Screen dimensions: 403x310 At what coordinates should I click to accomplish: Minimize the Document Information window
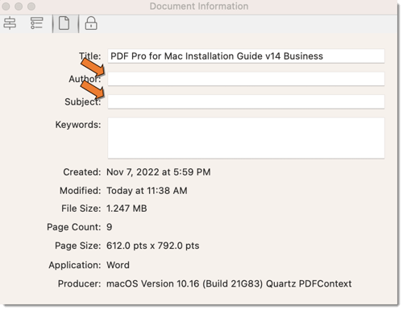coord(19,6)
